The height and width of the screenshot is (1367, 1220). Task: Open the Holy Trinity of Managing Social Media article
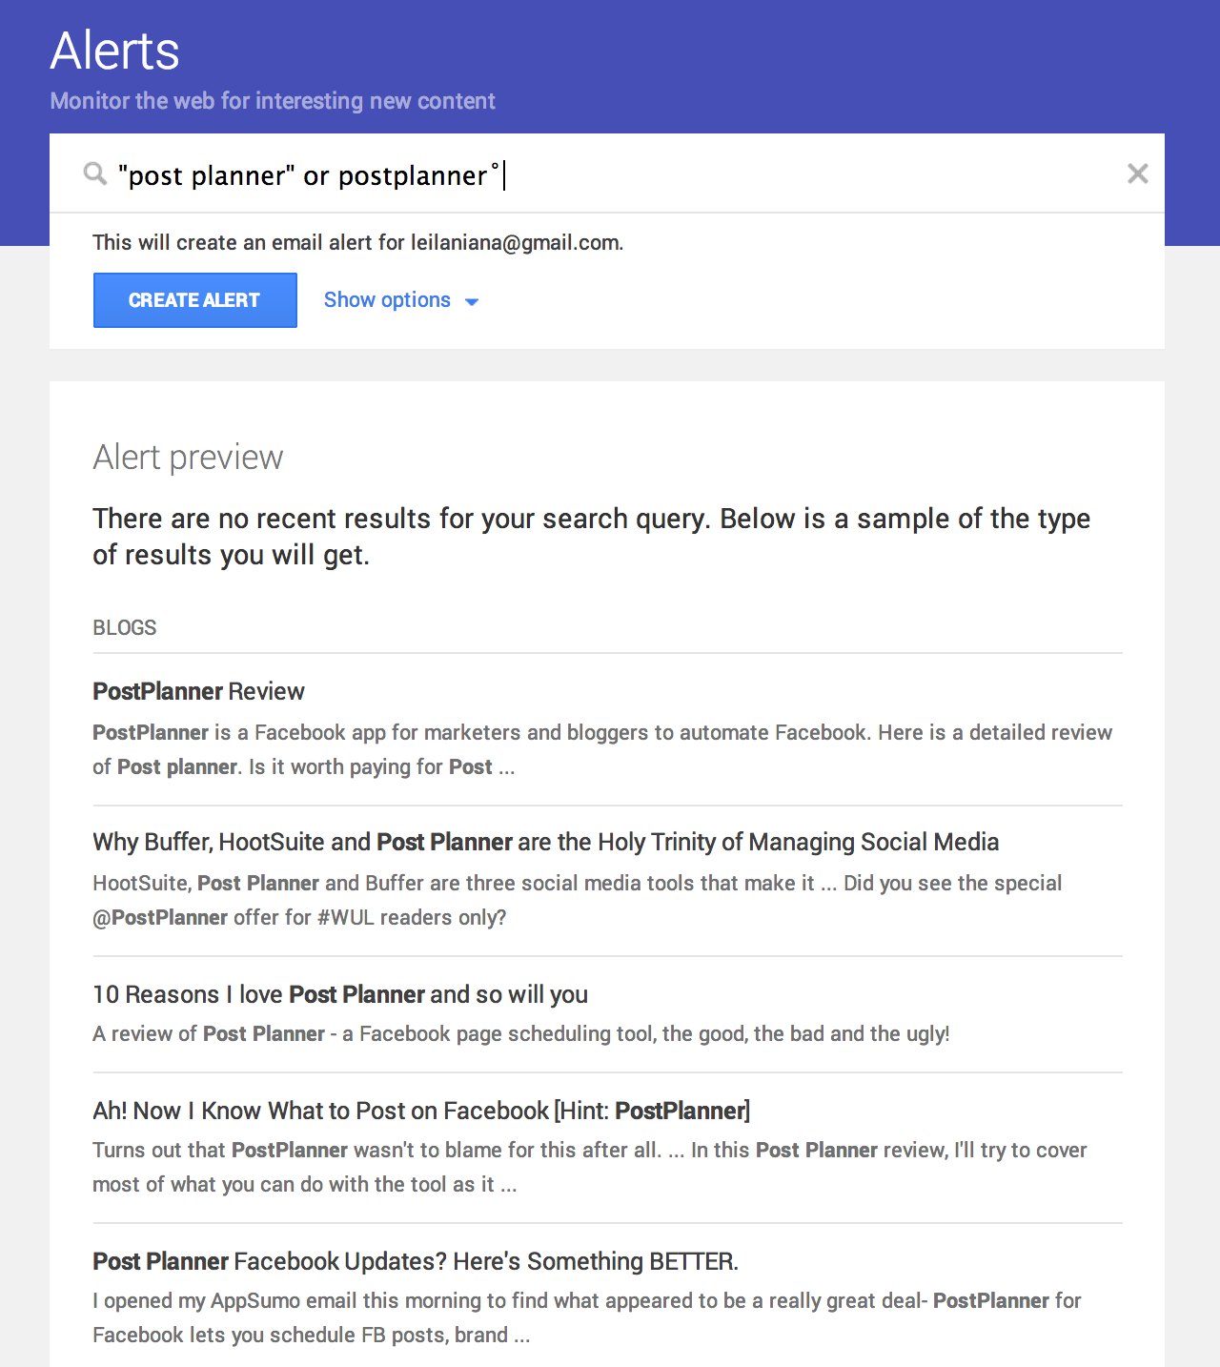pos(545,843)
